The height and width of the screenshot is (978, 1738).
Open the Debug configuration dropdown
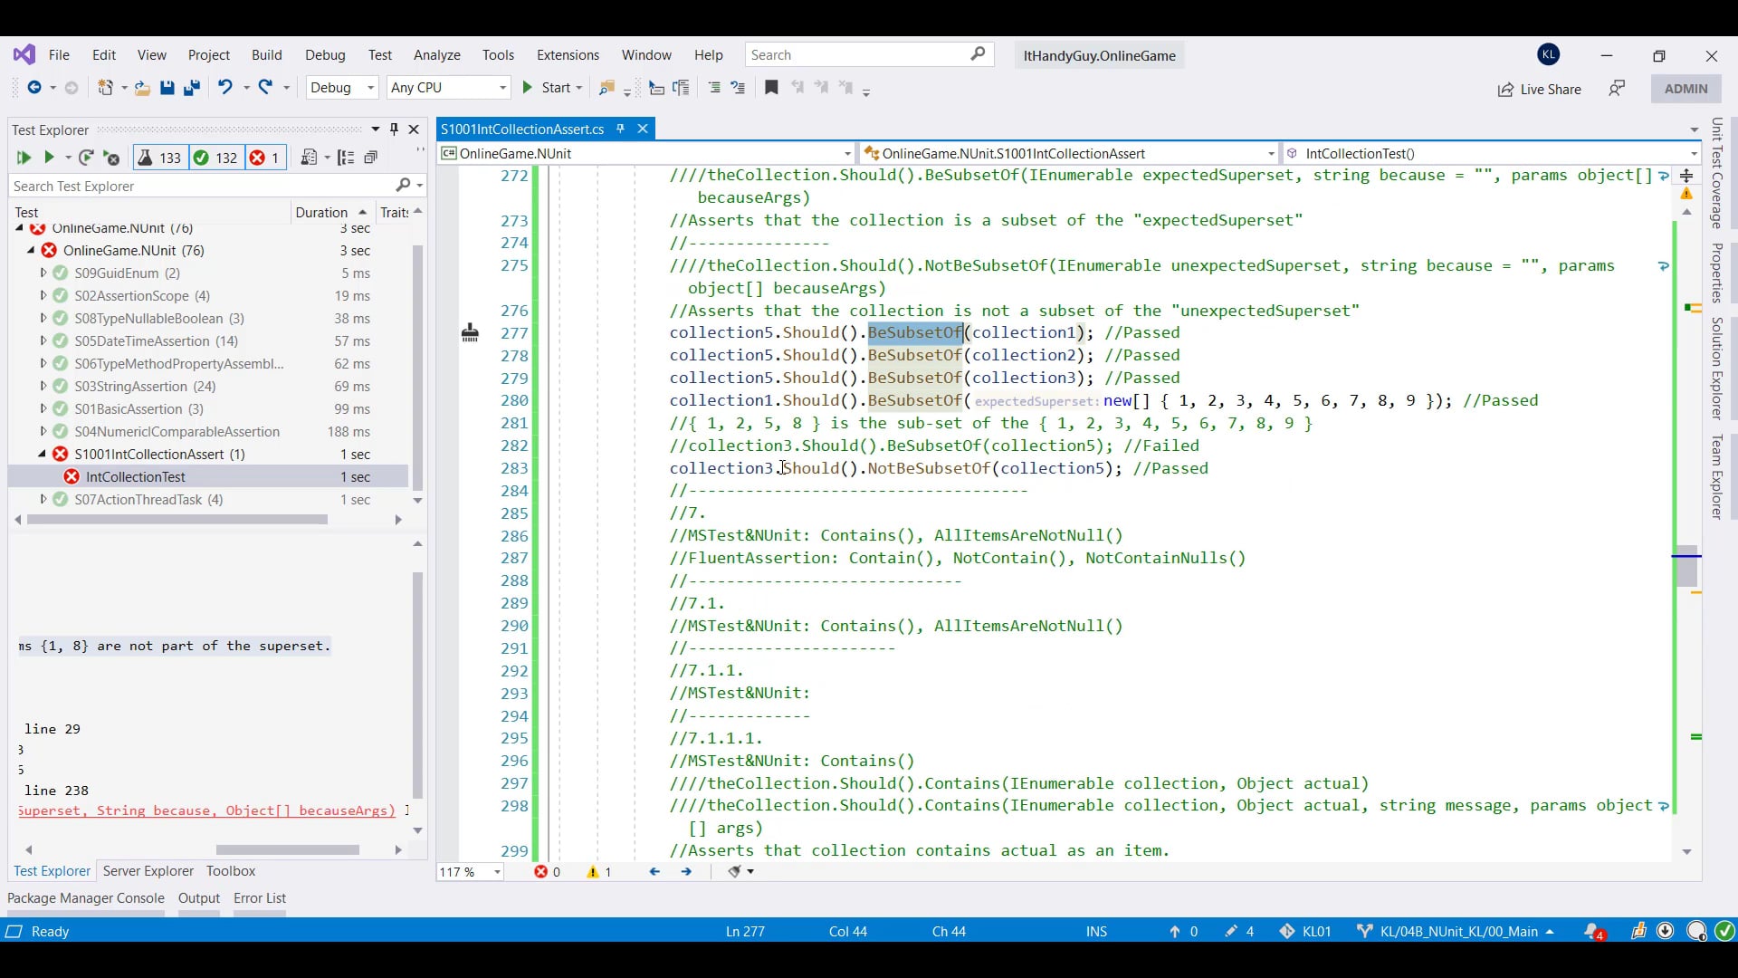tap(342, 88)
